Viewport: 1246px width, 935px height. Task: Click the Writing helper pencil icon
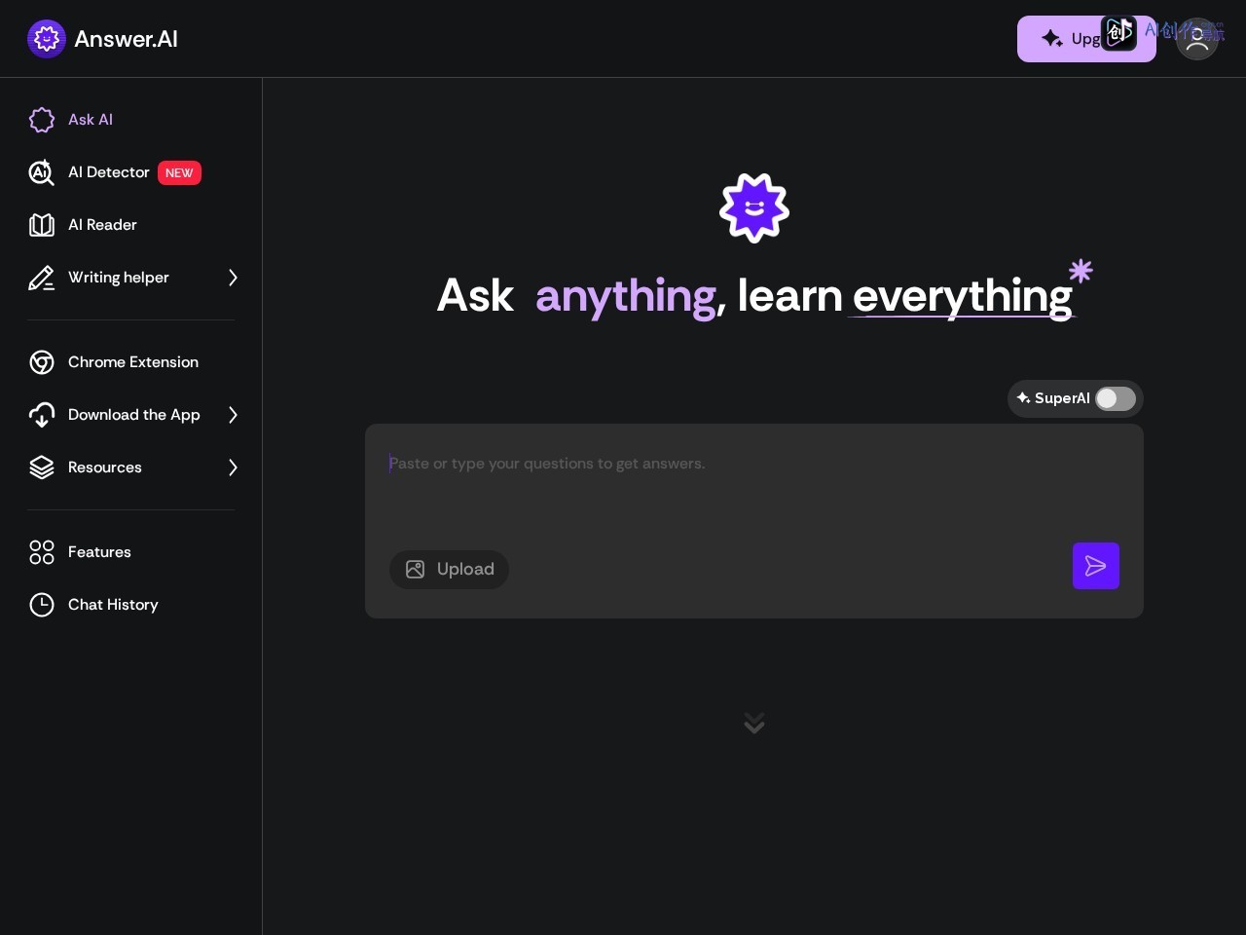tap(42, 278)
